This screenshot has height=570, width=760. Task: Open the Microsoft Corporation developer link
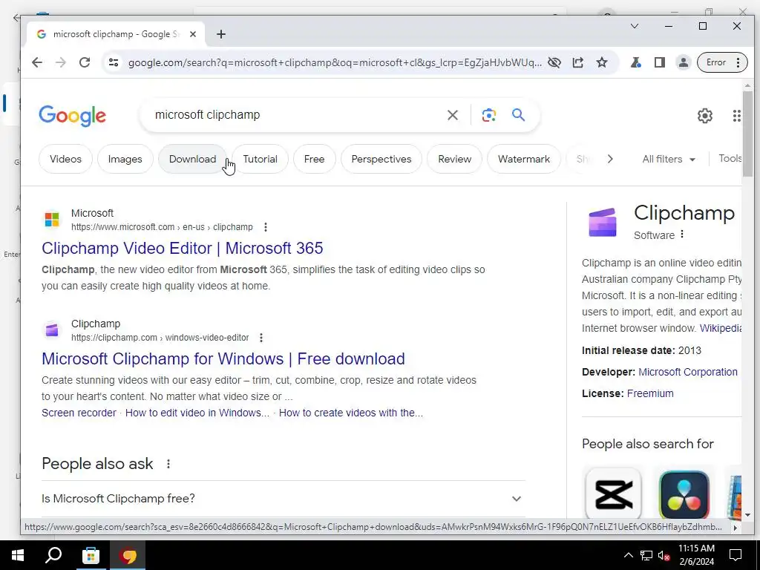(x=688, y=372)
